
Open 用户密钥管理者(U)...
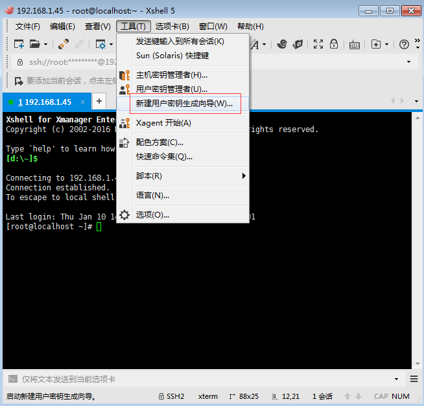click(x=183, y=89)
